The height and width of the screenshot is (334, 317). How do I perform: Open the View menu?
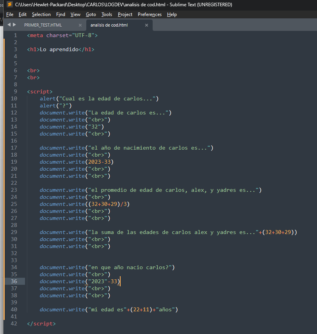tap(76, 14)
